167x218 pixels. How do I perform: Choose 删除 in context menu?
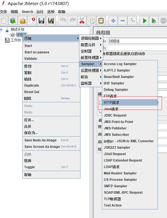pyautogui.click(x=51, y=98)
